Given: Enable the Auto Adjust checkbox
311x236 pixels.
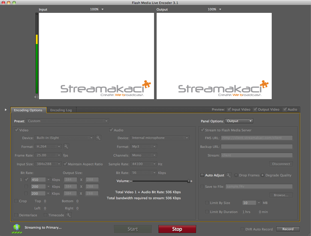Looking at the screenshot, I should click(x=202, y=175).
